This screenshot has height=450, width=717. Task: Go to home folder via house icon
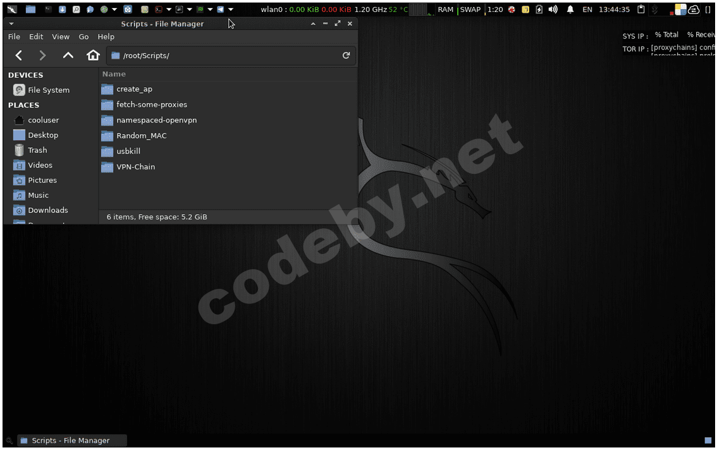pyautogui.click(x=94, y=56)
